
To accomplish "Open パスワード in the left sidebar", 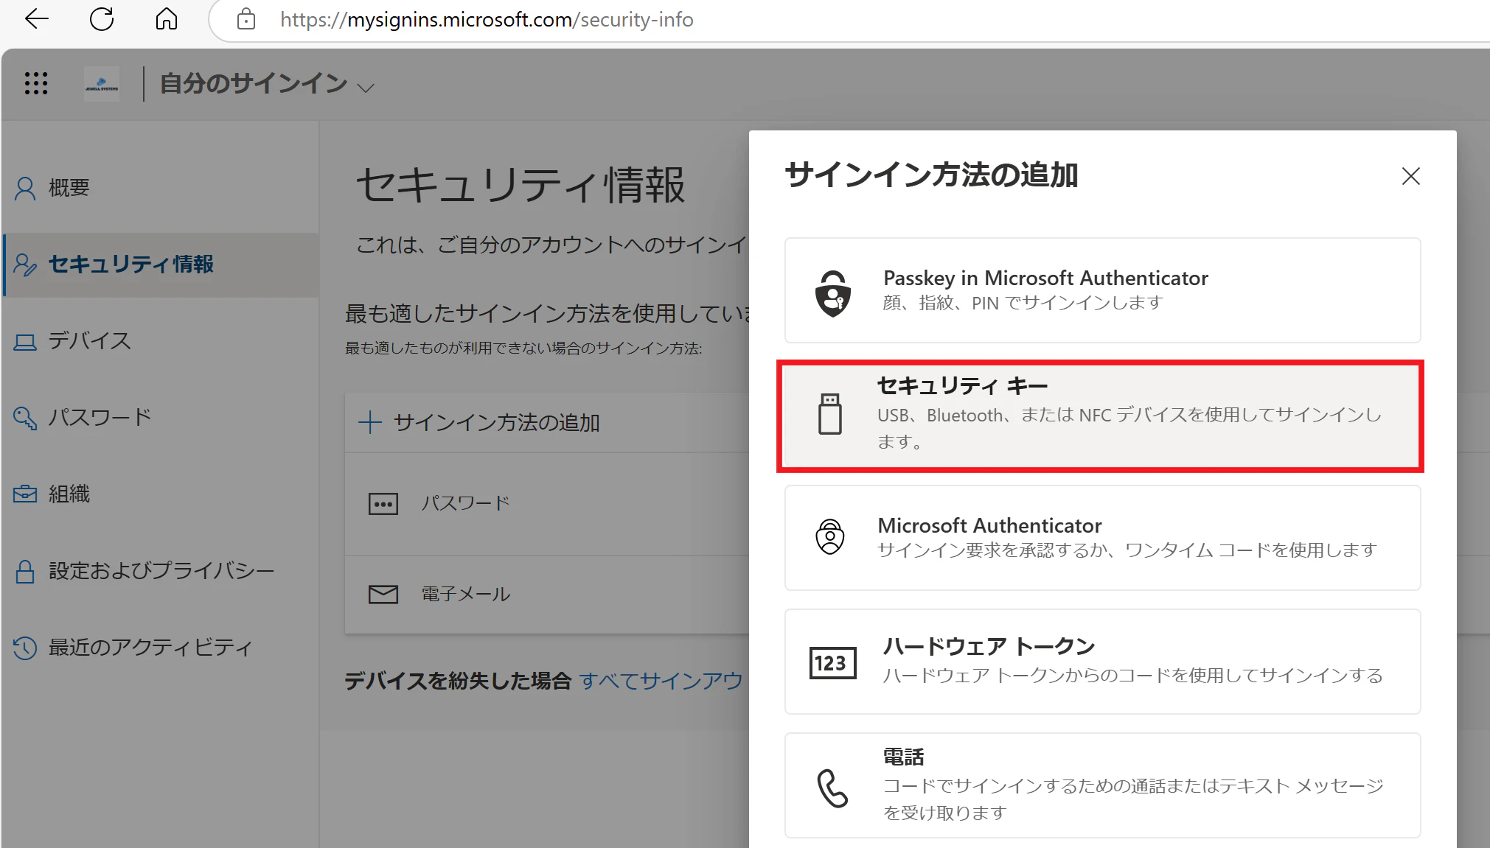I will [161, 418].
